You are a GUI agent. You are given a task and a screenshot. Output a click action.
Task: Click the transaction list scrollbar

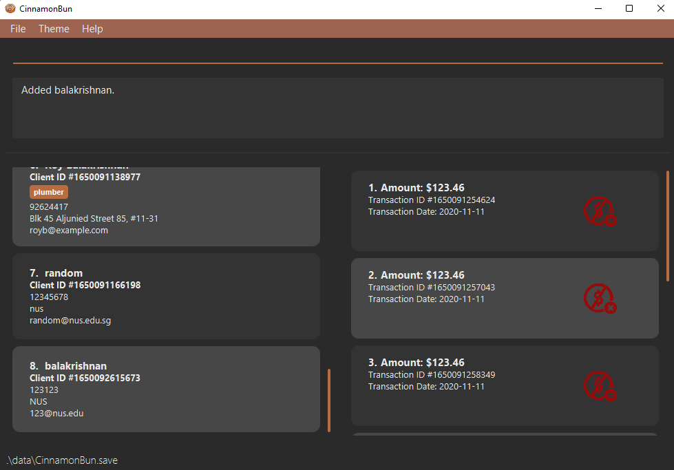pos(668,226)
